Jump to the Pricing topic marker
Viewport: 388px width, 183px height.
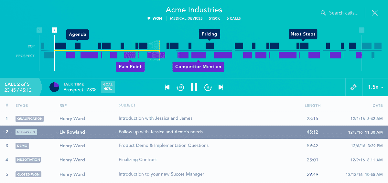209,34
